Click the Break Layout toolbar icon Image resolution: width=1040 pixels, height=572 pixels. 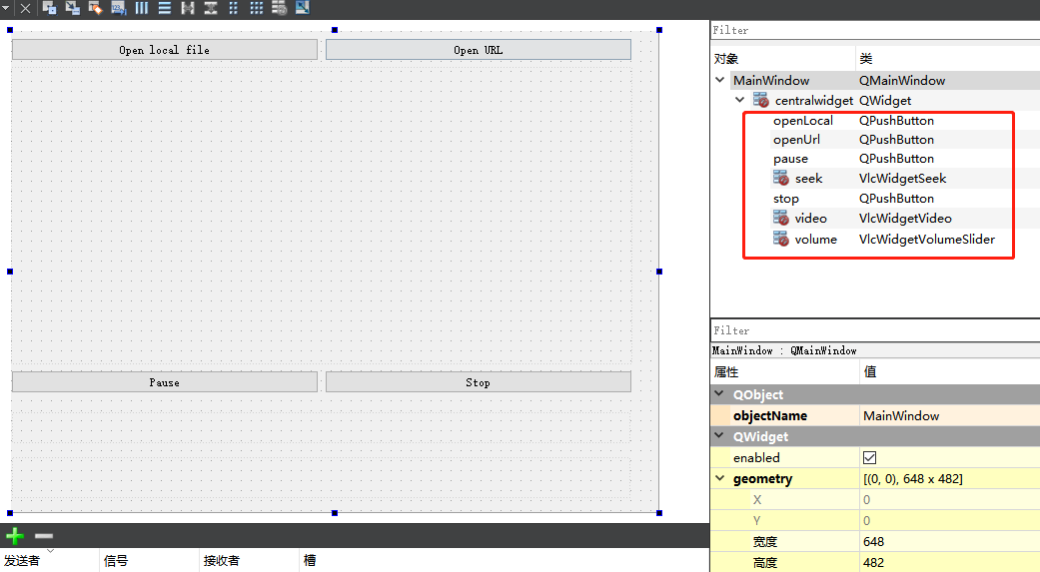click(x=280, y=8)
